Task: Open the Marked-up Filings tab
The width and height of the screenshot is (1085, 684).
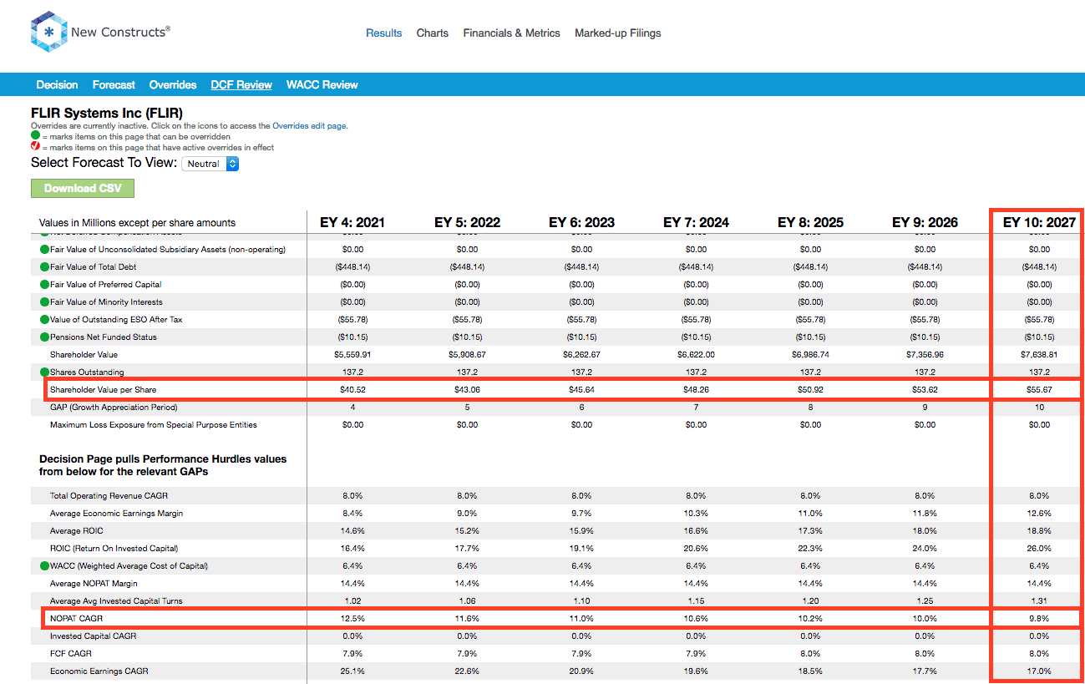Action: 618,33
